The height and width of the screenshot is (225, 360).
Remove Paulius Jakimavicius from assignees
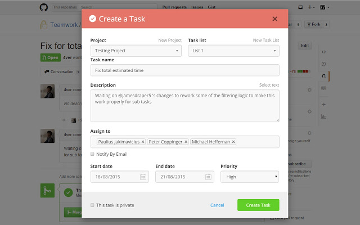[x=143, y=142]
